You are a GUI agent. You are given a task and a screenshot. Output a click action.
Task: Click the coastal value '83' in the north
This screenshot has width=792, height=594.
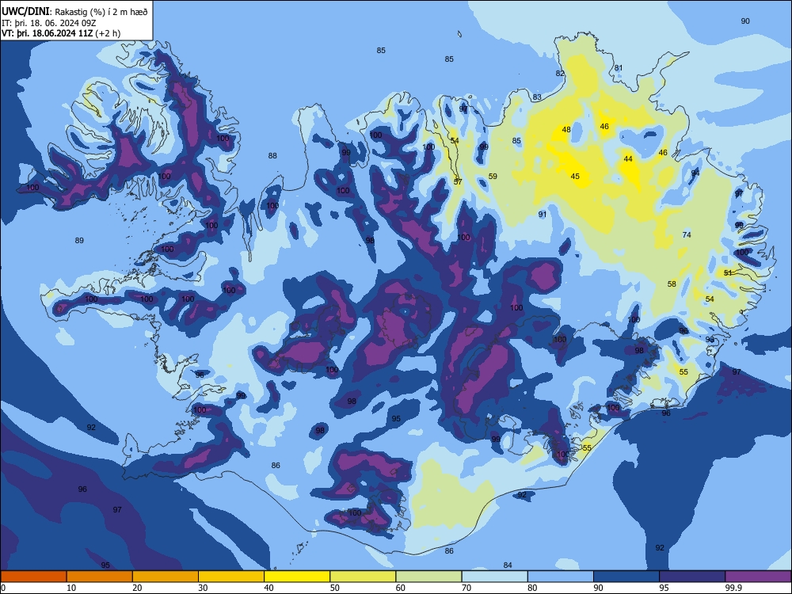pos(537,97)
